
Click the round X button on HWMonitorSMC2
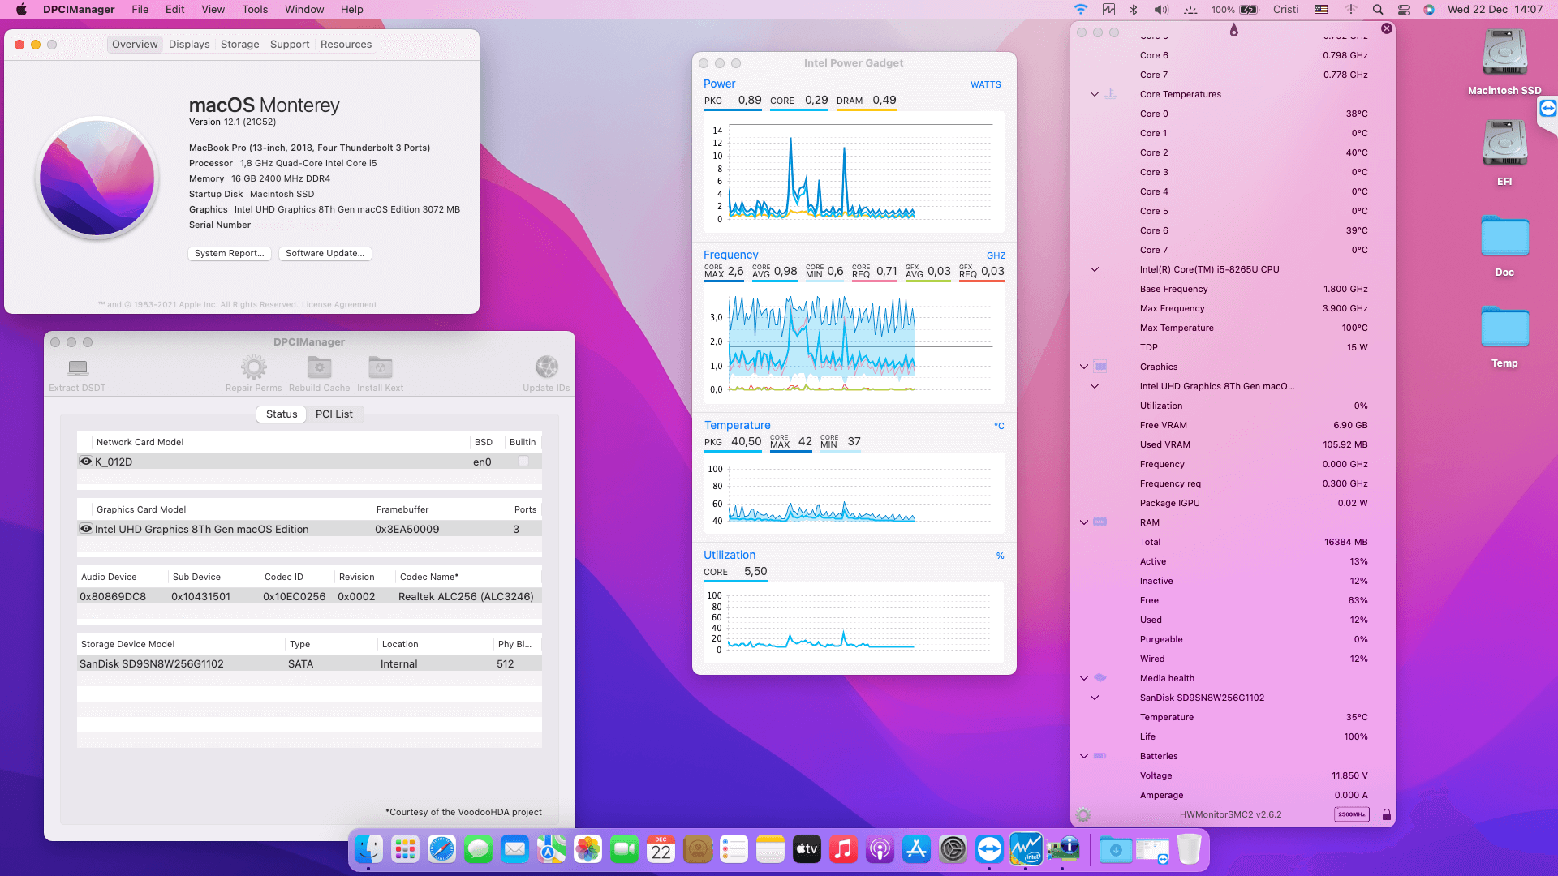(1387, 28)
